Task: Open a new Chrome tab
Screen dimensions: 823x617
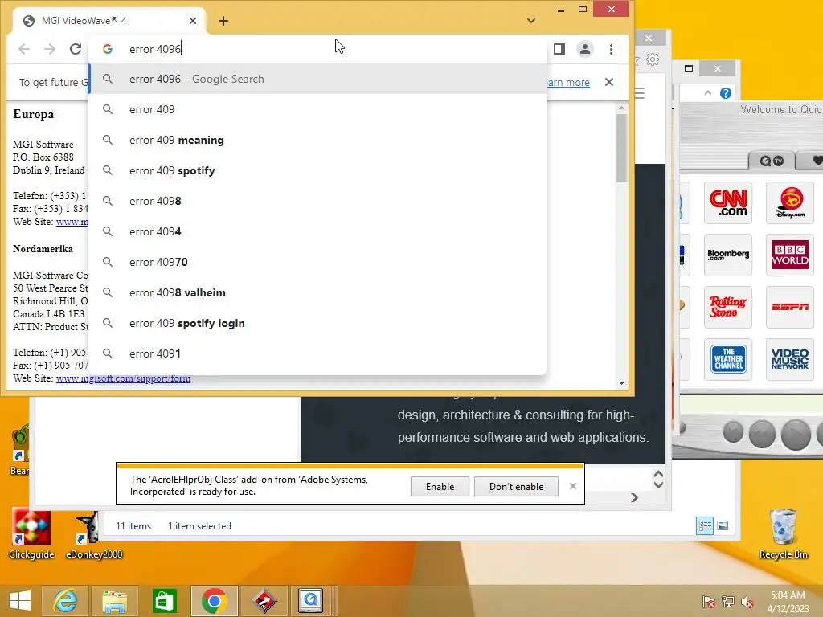Action: [x=223, y=20]
